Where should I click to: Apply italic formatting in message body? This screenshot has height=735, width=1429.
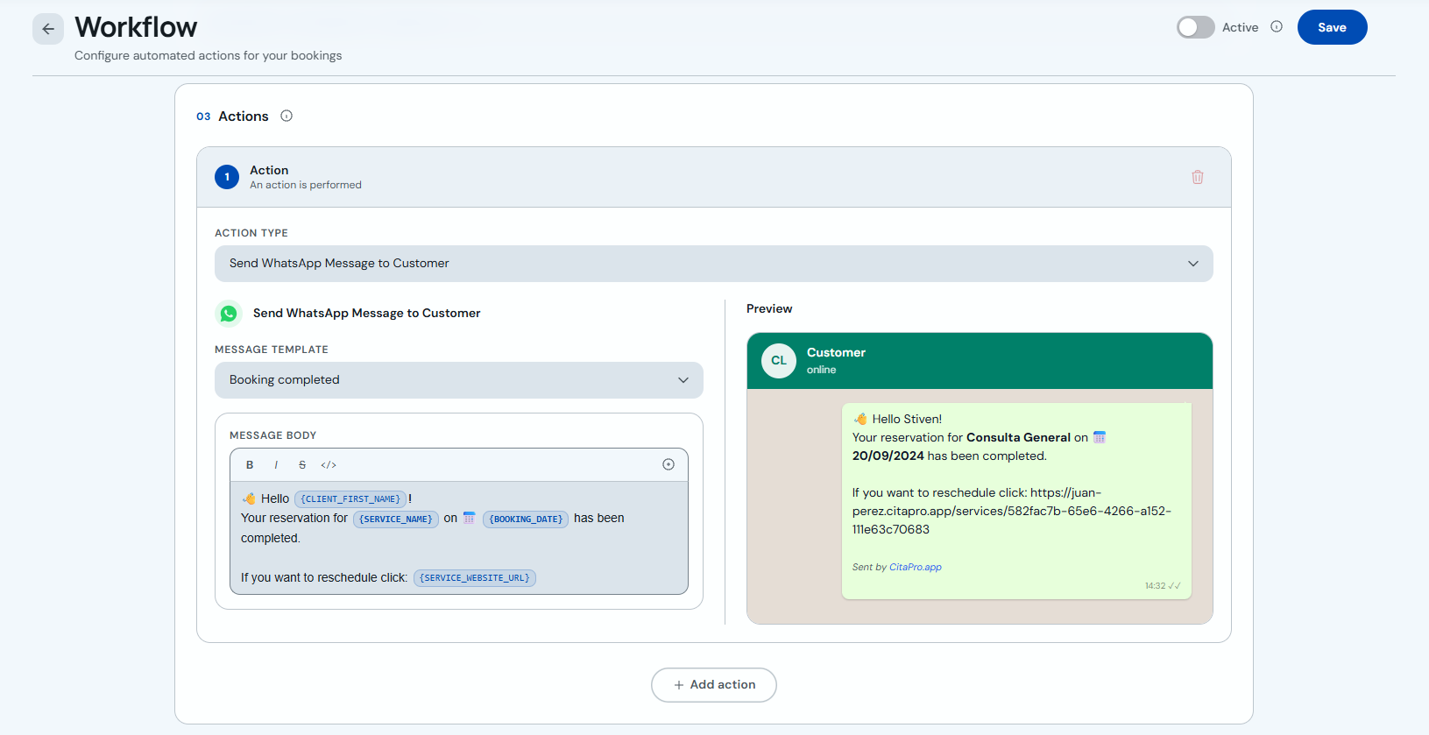coord(276,465)
